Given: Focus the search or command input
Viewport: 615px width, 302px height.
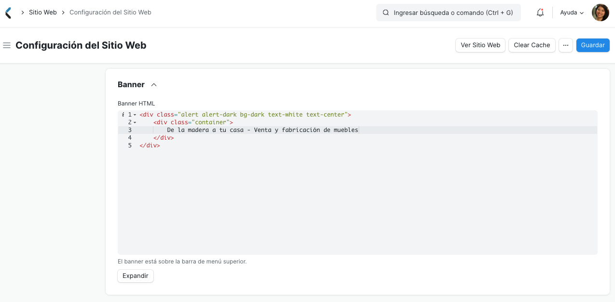Looking at the screenshot, I should 449,13.
